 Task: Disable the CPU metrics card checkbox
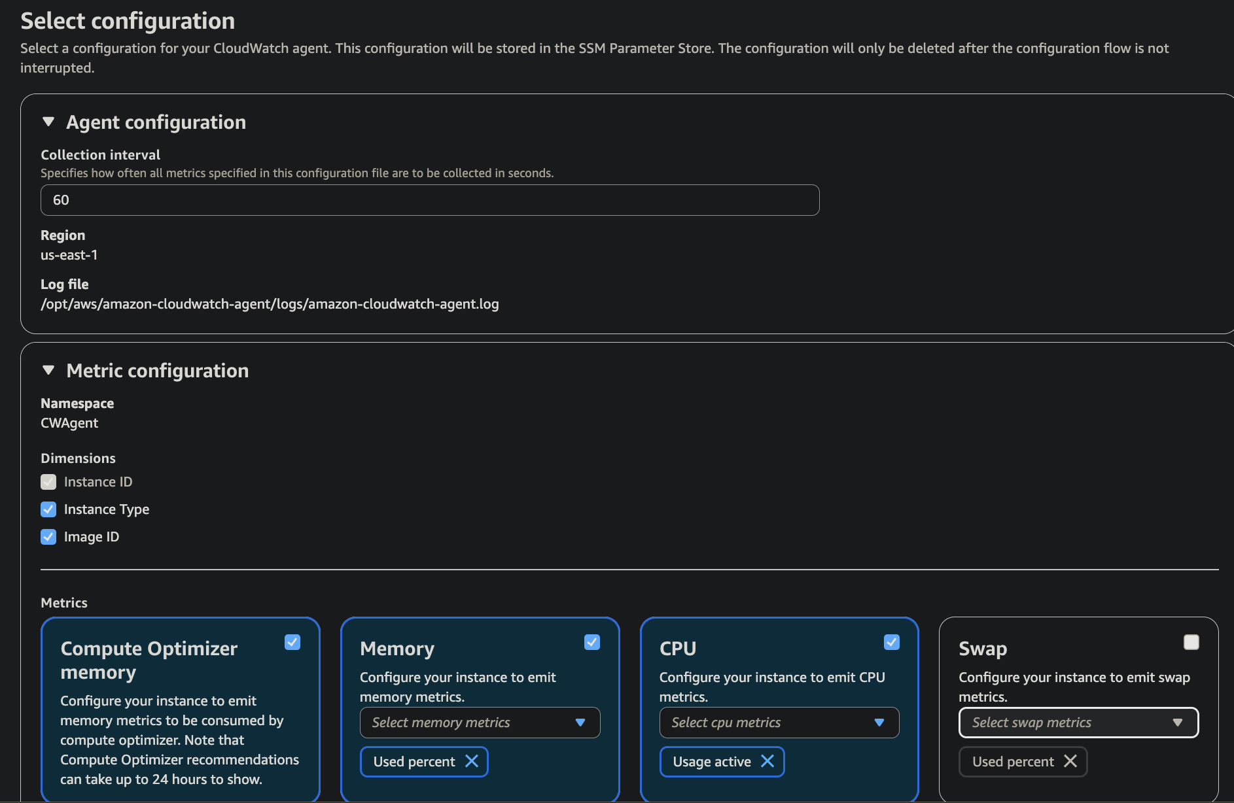(x=891, y=642)
